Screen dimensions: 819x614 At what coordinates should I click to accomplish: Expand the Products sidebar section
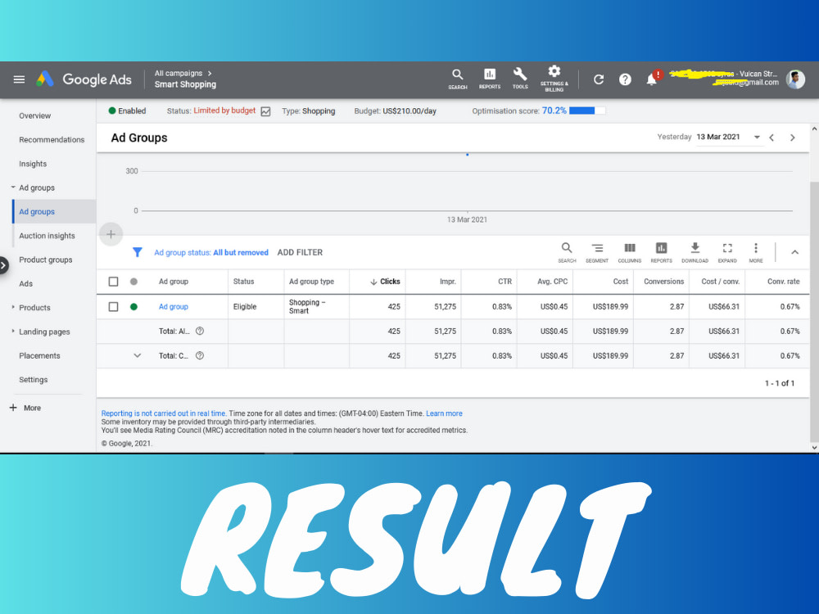(13, 307)
